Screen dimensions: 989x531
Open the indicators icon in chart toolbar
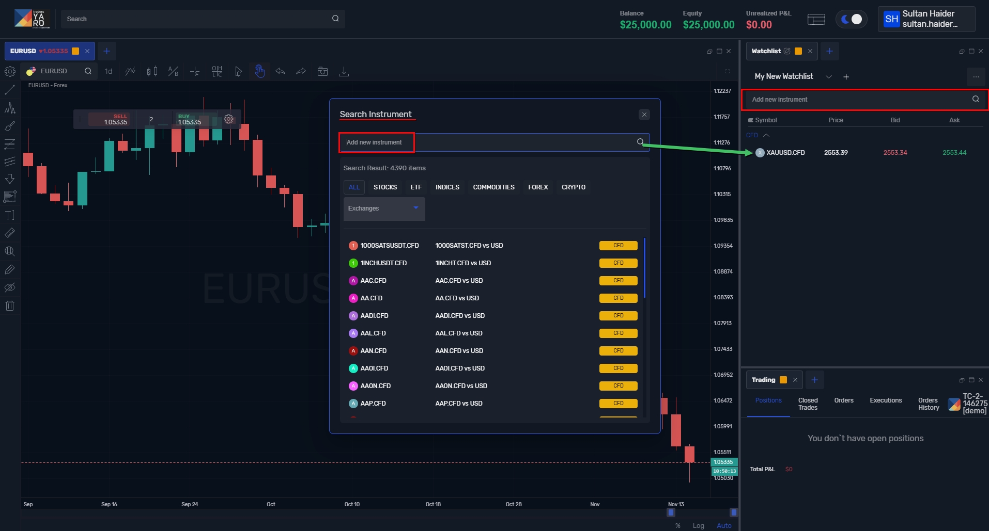pyautogui.click(x=130, y=71)
